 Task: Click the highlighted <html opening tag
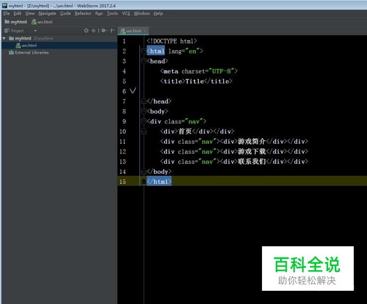pyautogui.click(x=155, y=51)
